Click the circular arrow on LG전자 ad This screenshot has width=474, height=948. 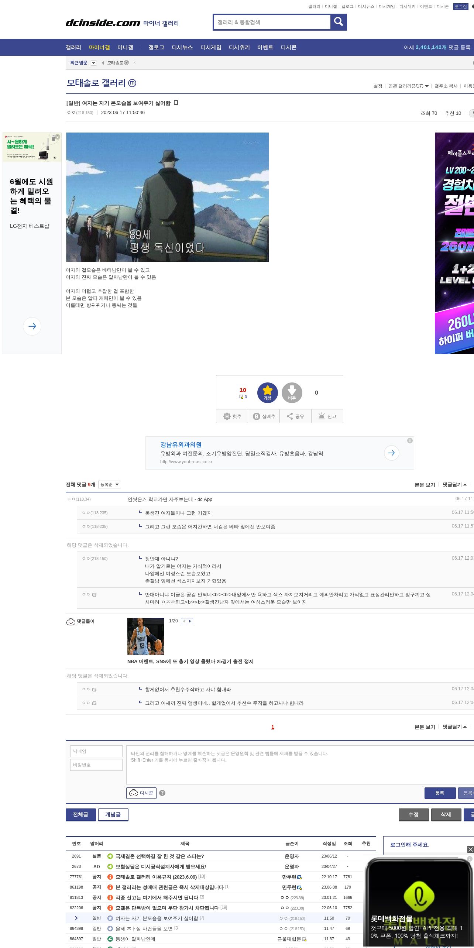(32, 326)
